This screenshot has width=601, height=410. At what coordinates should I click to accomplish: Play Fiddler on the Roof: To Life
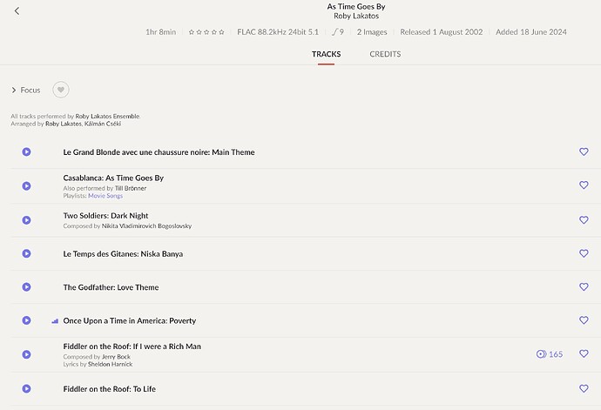(26, 388)
